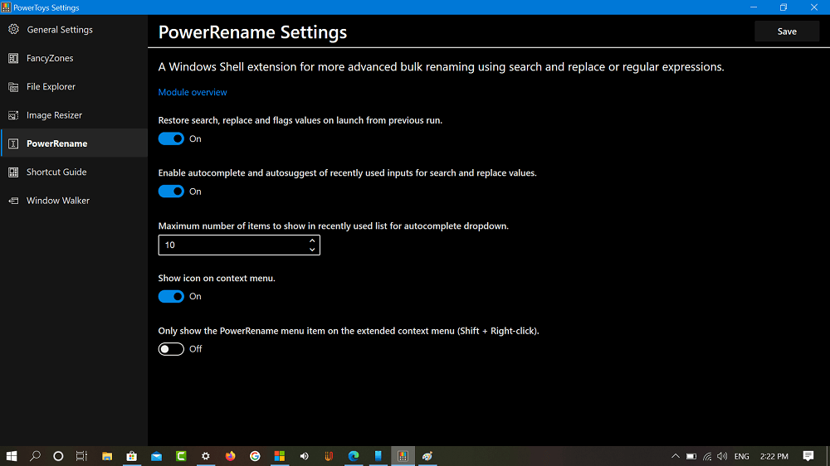Go to File Explorer settings
The width and height of the screenshot is (830, 466).
(74, 87)
